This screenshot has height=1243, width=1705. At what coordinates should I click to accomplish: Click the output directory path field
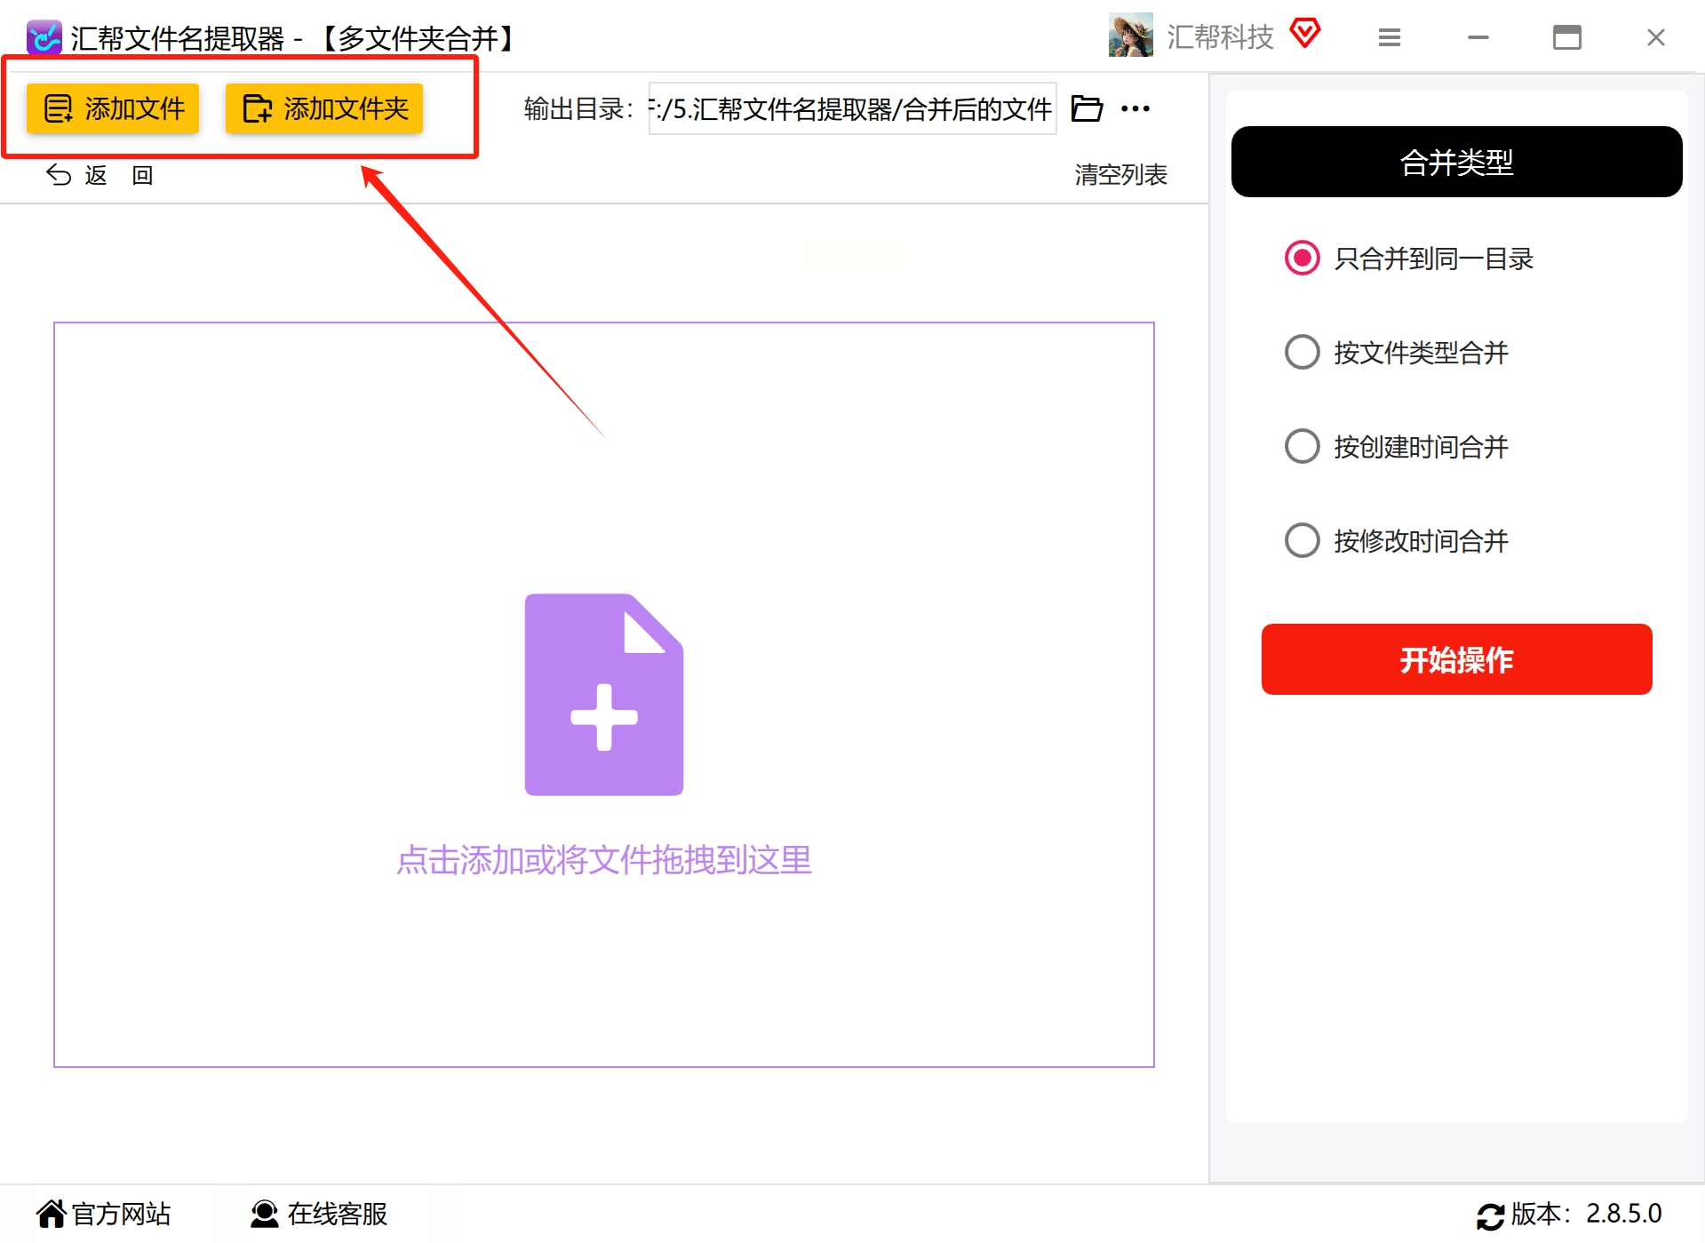[852, 108]
